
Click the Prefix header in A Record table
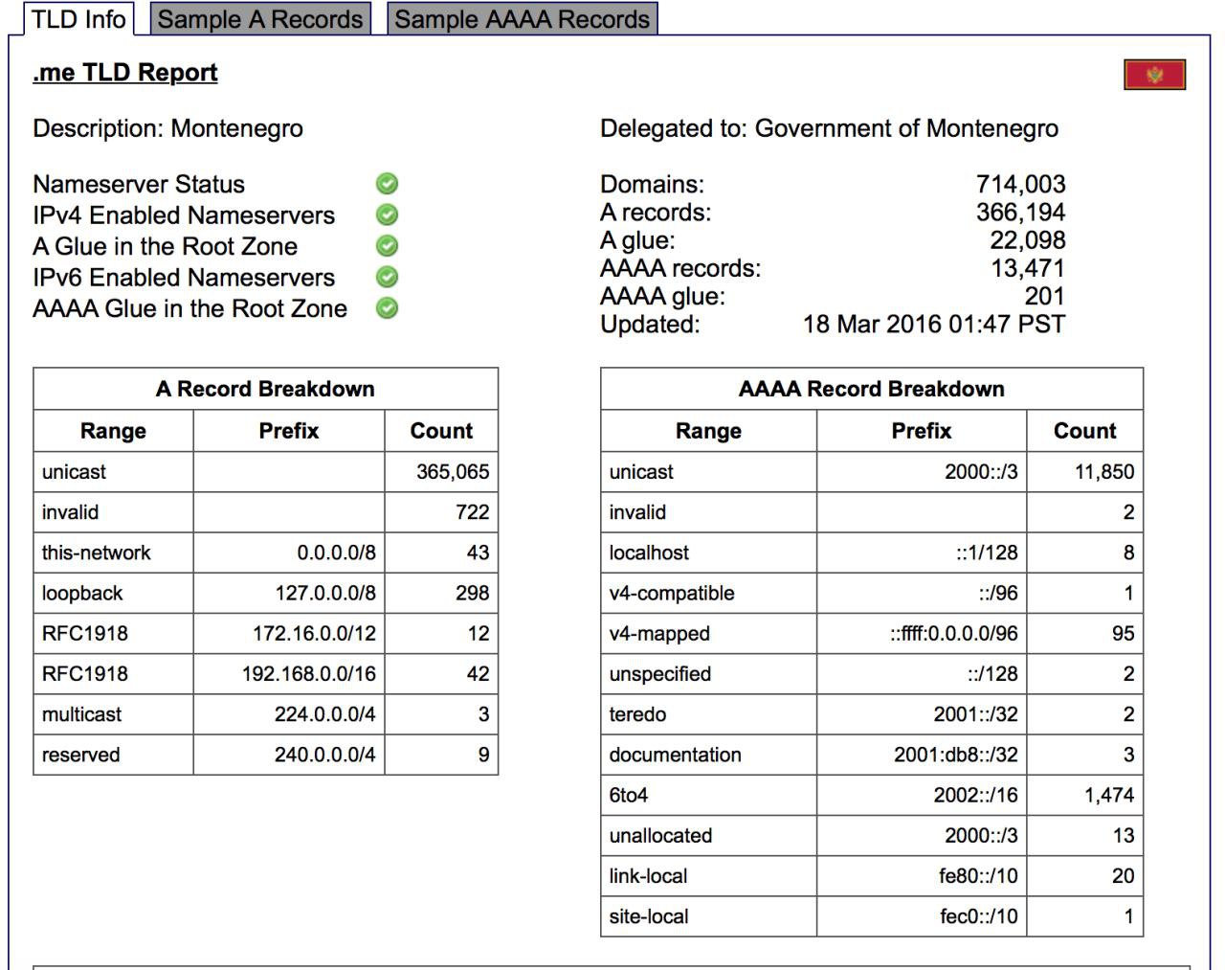pos(289,431)
